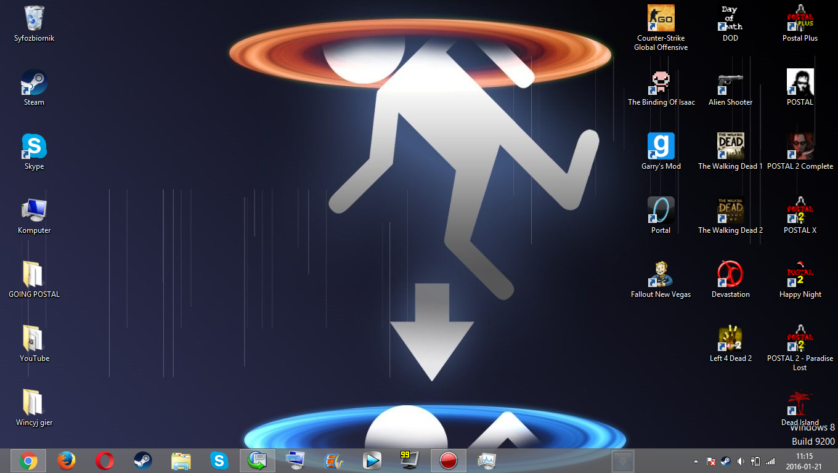Launch Movie Maker film reel taskbar icon
Screen dimensions: 838x473
coord(334,461)
